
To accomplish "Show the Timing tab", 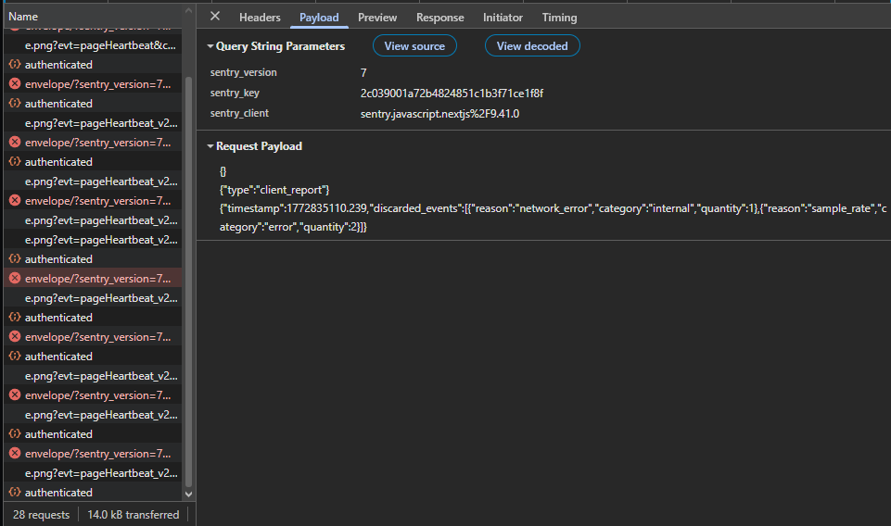I will point(559,18).
